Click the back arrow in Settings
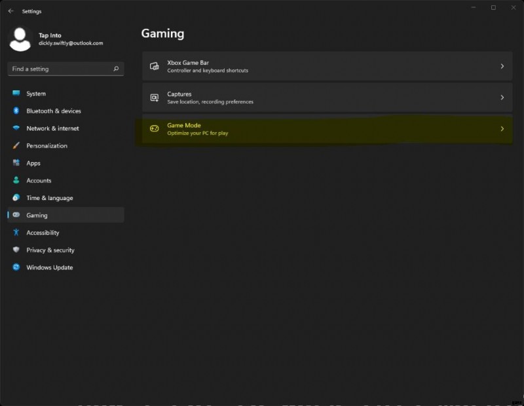This screenshot has width=524, height=406. (x=10, y=11)
